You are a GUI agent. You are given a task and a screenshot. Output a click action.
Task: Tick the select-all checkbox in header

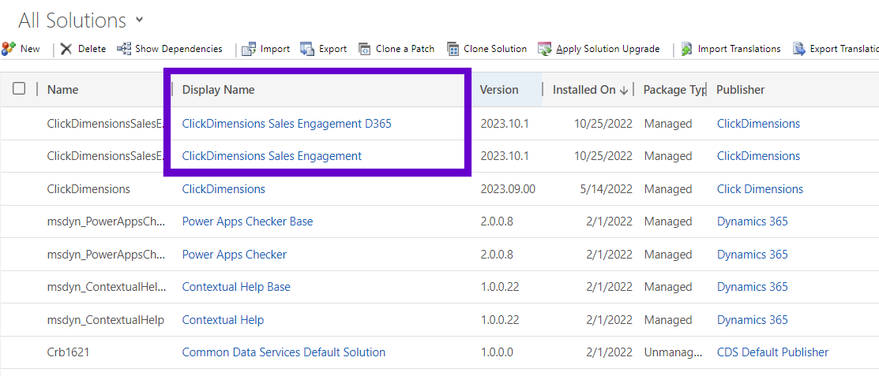[19, 88]
